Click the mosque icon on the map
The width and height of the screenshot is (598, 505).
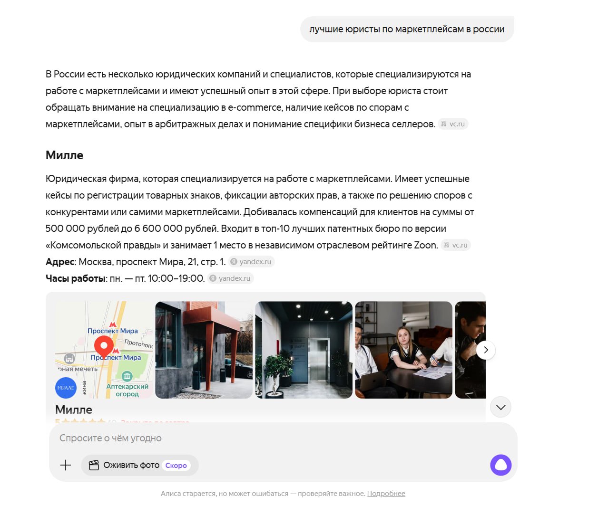(x=69, y=359)
